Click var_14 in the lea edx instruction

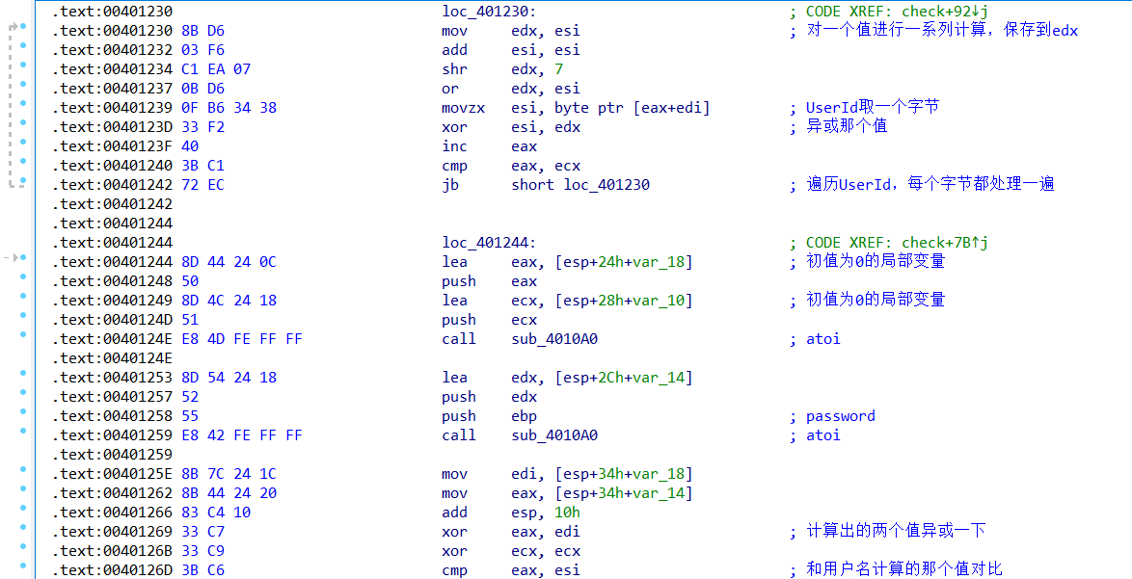point(659,378)
